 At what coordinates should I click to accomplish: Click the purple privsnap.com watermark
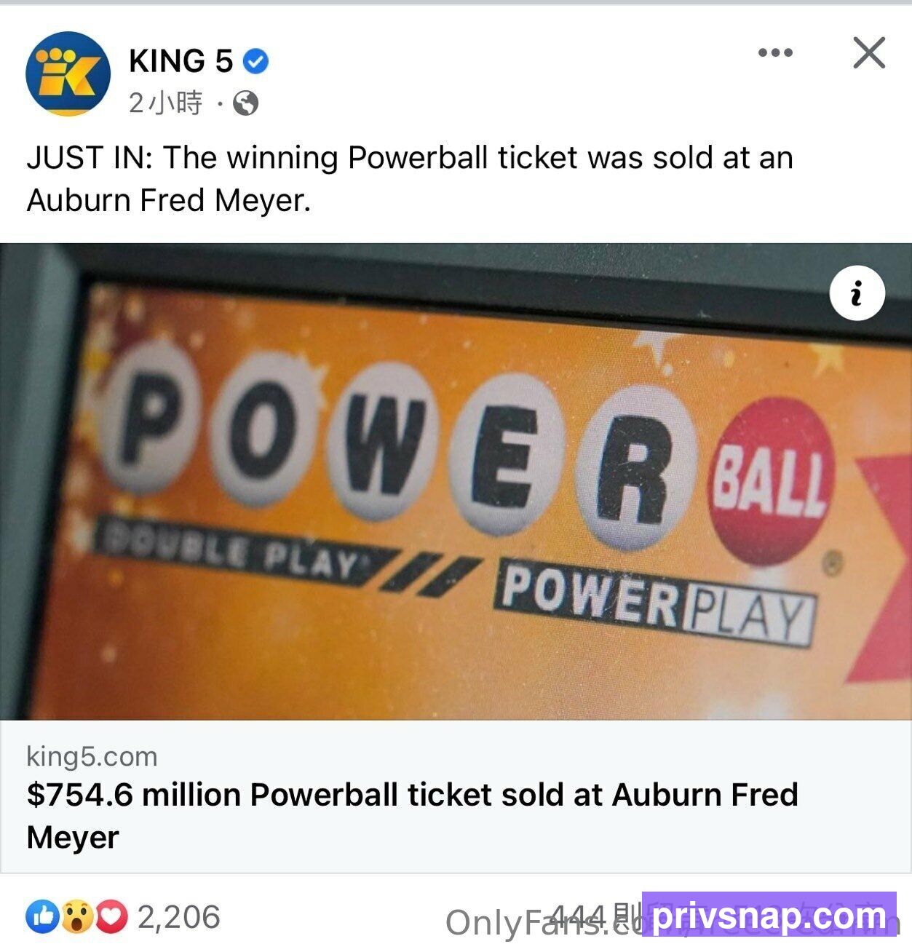click(x=769, y=914)
